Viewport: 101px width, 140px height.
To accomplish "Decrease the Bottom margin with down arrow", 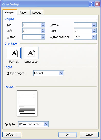I will (94, 26).
